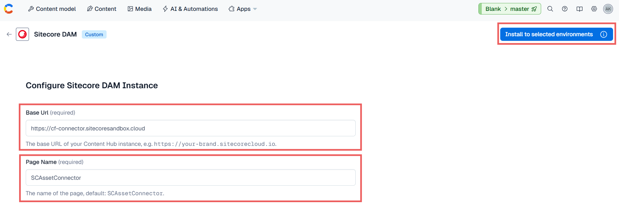Go to the Media section
Viewport: 619px width, 215px height.
pyautogui.click(x=140, y=9)
